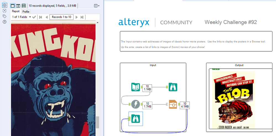
Task: Click the Text Input output anchor '10 1.1KB'
Action: click(147, 88)
